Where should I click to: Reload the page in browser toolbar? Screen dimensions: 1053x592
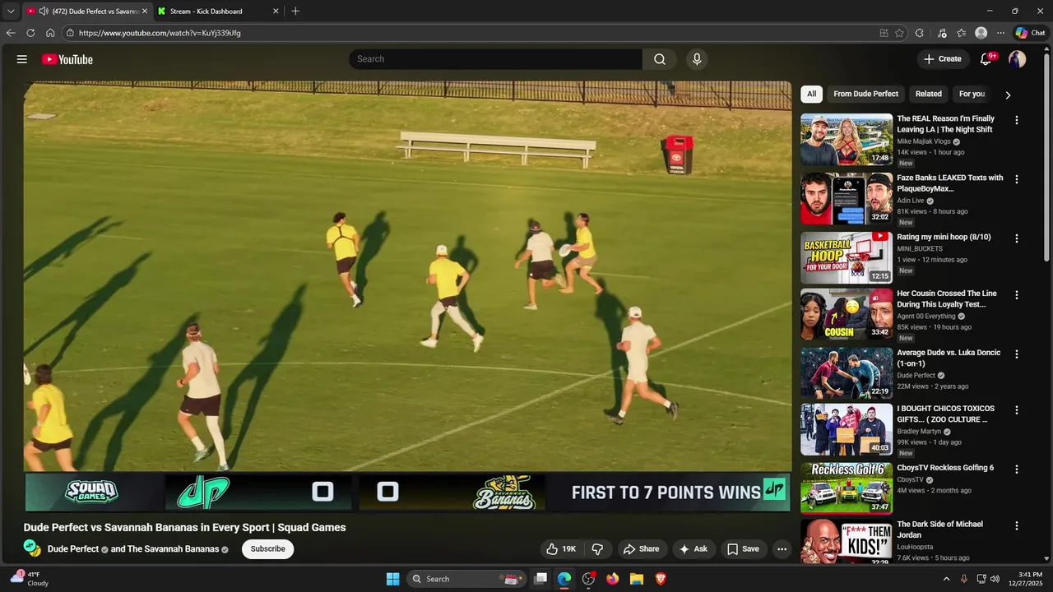(30, 33)
